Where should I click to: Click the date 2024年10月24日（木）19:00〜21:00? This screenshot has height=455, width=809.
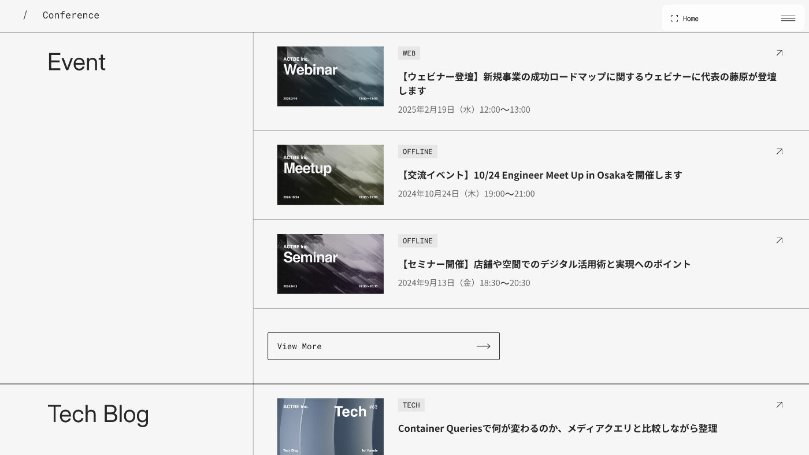pos(466,194)
